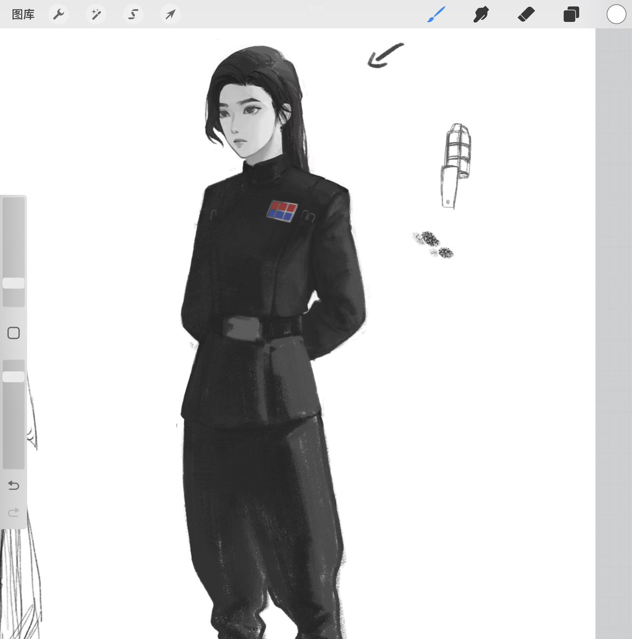Select the Brush tool

coord(436,14)
